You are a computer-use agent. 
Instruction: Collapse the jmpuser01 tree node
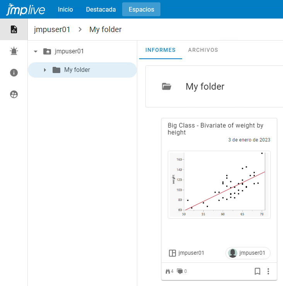[x=36, y=51]
